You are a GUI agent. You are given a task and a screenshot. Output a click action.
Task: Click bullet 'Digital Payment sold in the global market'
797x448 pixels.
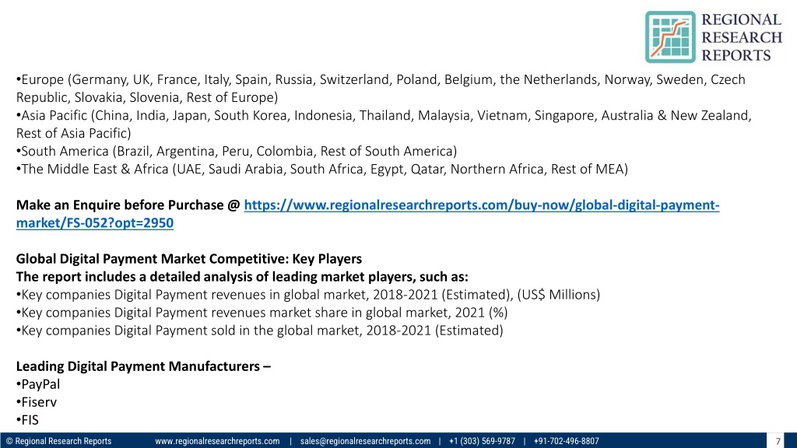[260, 330]
